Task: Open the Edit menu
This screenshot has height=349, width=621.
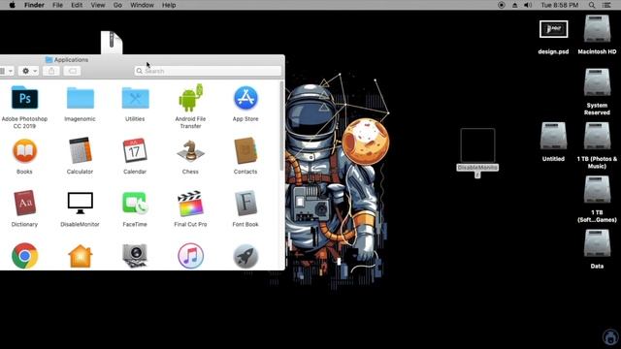Action: tap(77, 5)
